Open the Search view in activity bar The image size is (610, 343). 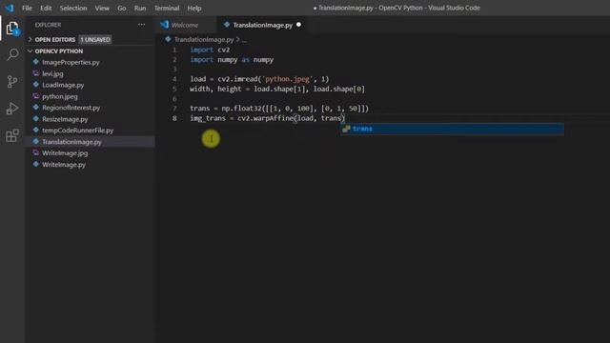click(x=12, y=54)
